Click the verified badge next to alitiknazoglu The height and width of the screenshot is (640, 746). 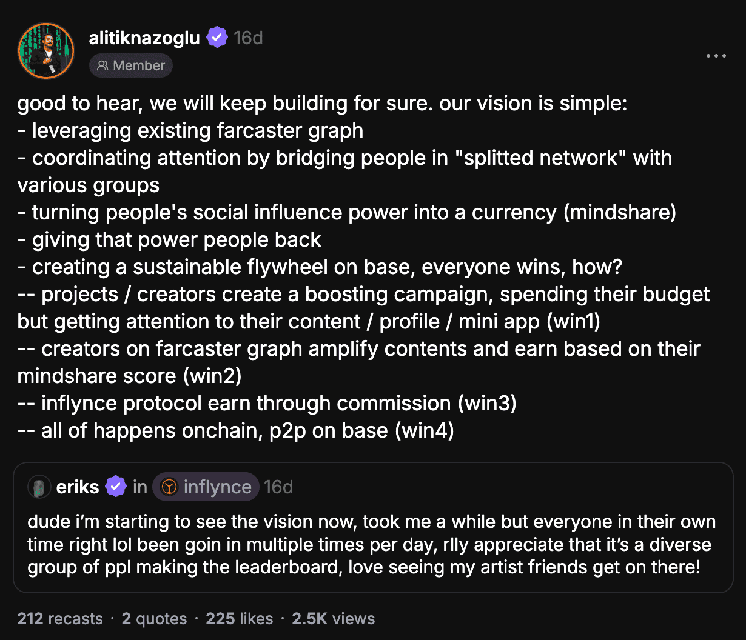pyautogui.click(x=217, y=38)
